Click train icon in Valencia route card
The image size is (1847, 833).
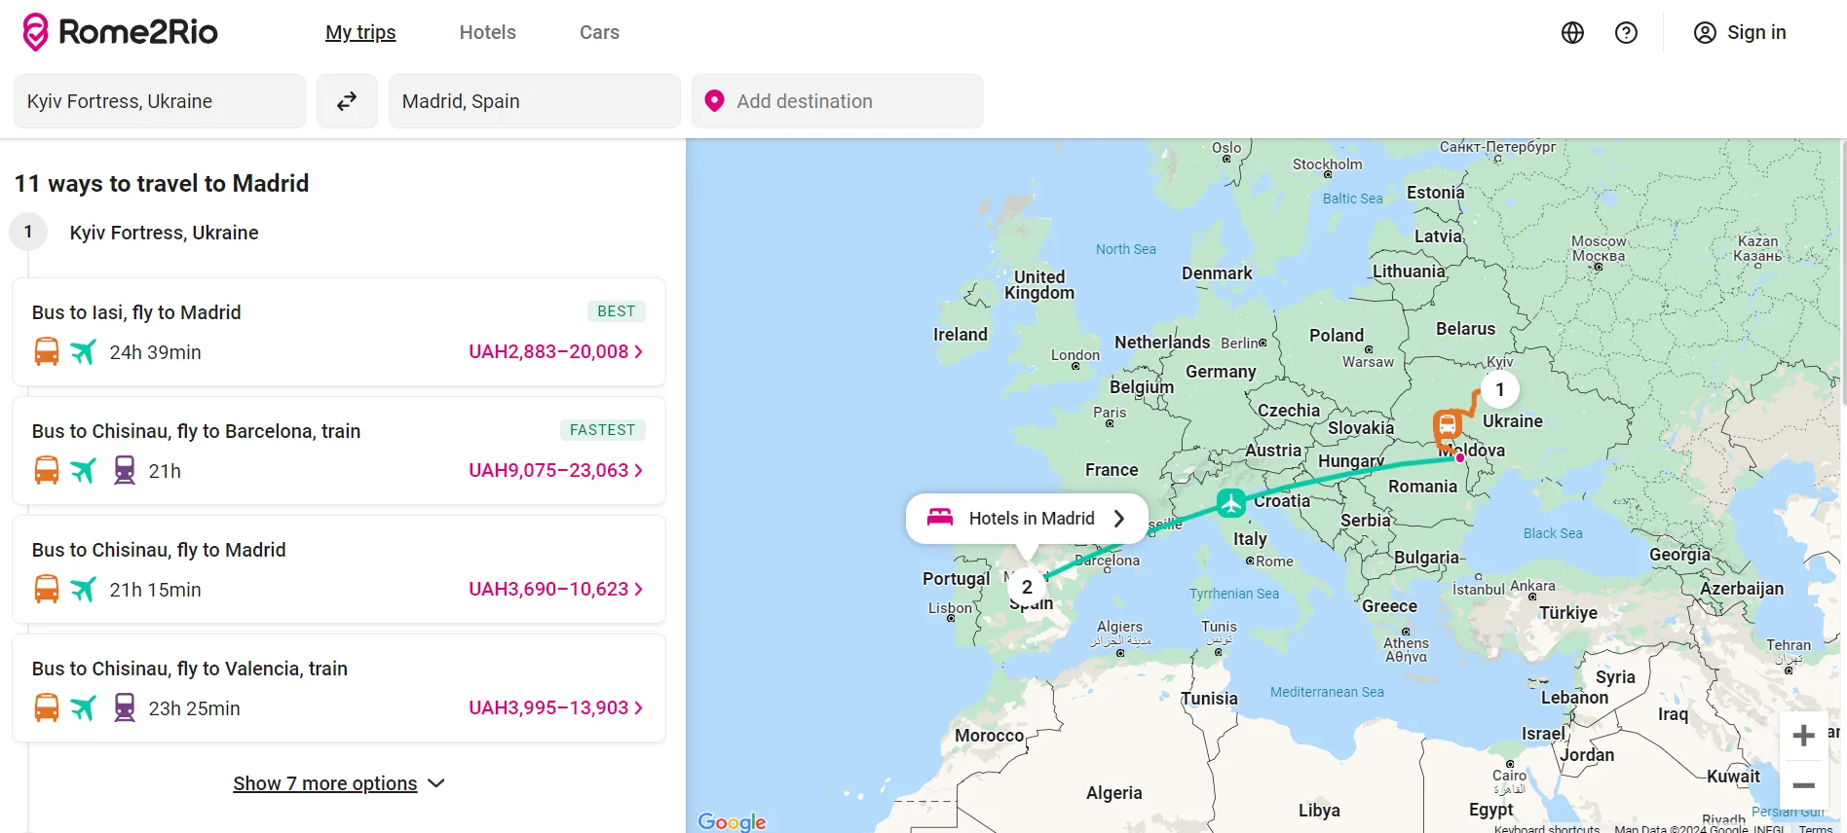pos(125,707)
